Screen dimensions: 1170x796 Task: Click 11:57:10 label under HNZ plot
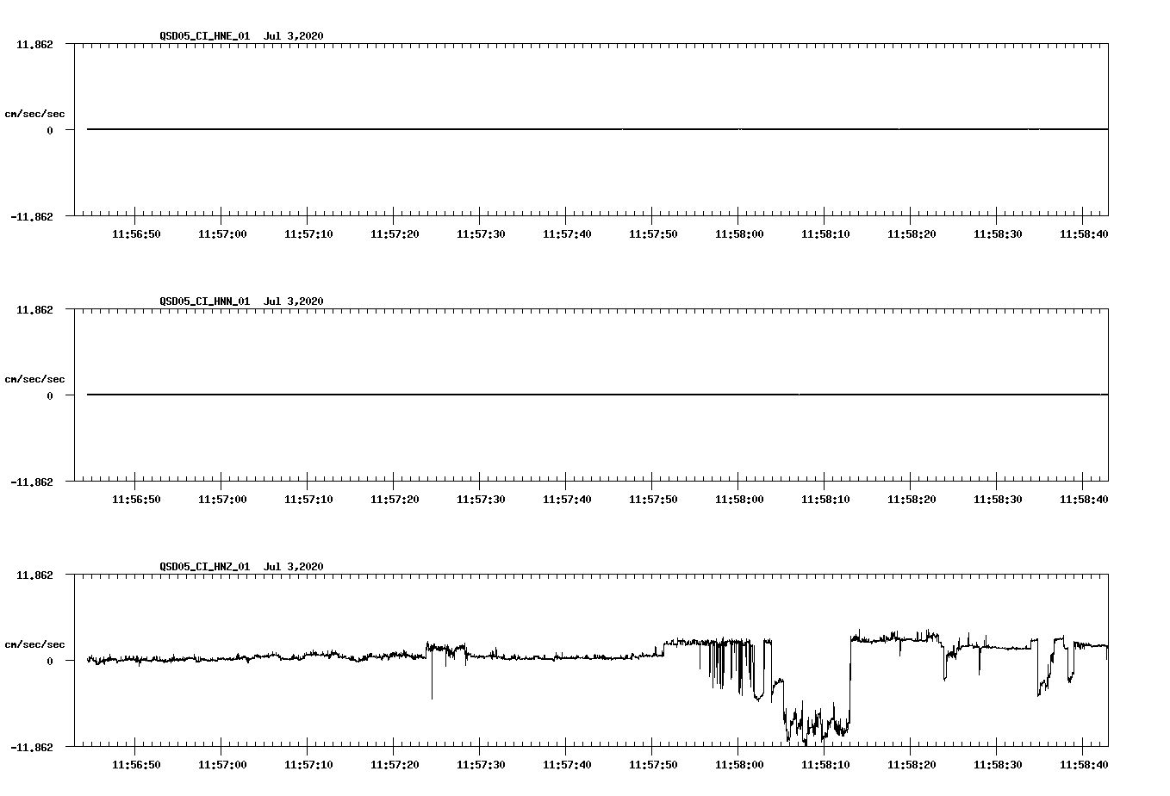308,765
